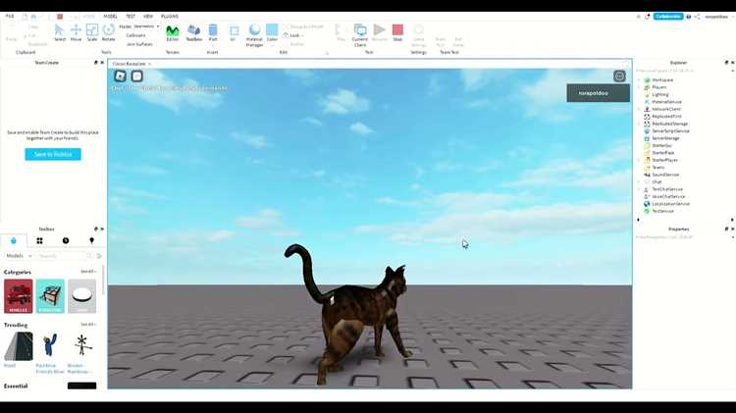Switch to the MODEL ribbon tab
The width and height of the screenshot is (736, 413).
pos(110,16)
